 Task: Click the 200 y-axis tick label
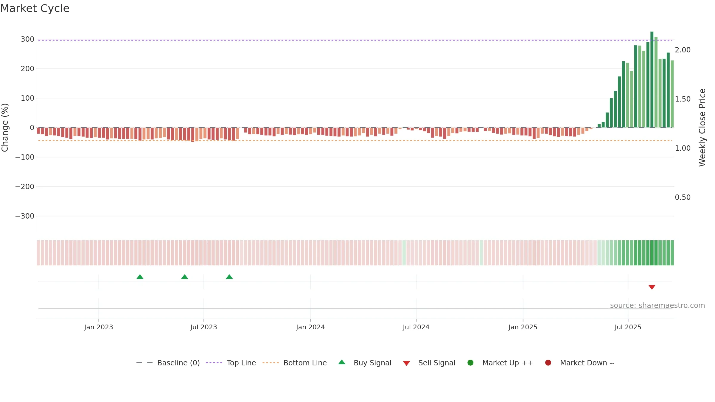point(27,69)
